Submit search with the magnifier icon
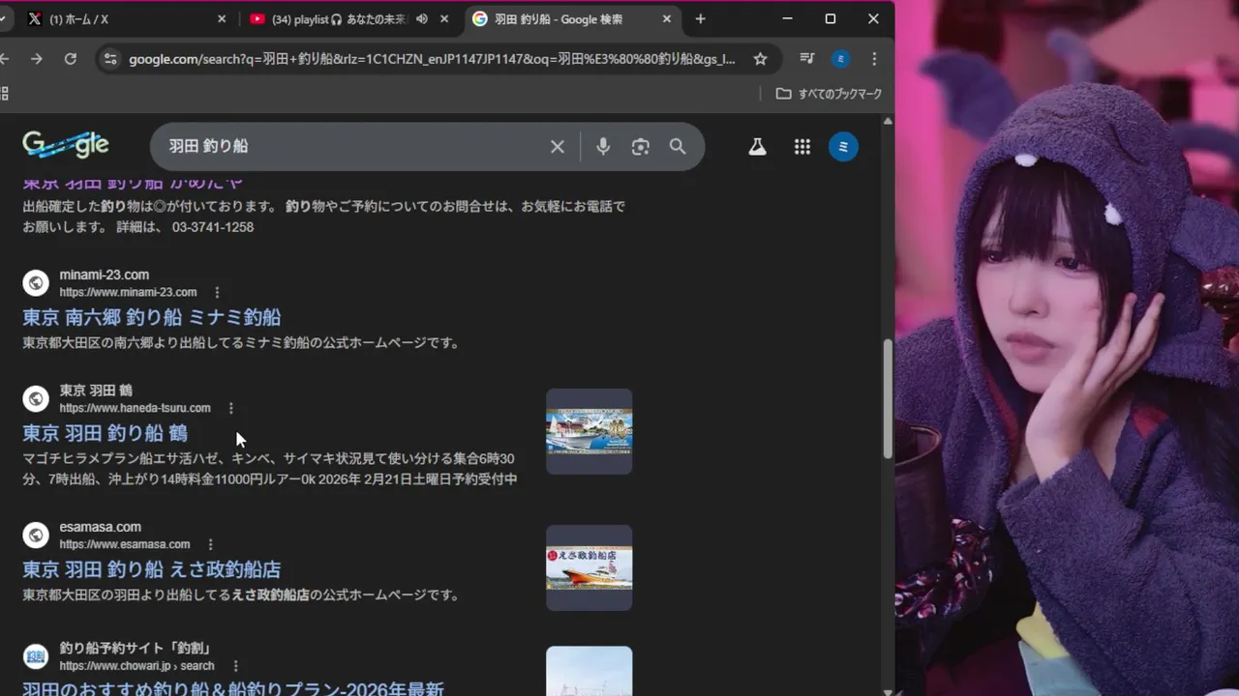Viewport: 1239px width, 696px height. coord(678,147)
